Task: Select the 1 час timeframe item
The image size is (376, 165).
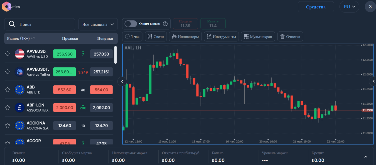Action: (x=132, y=36)
